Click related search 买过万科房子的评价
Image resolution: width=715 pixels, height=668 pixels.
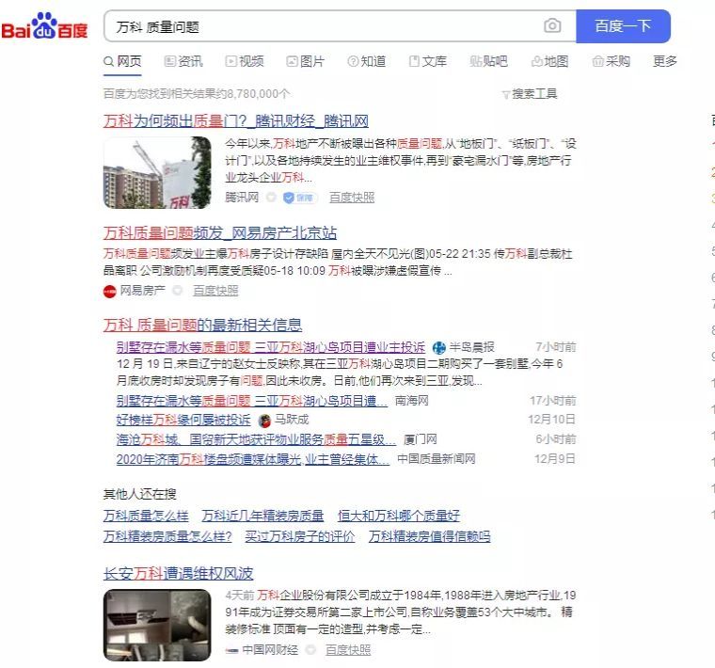pyautogui.click(x=299, y=536)
